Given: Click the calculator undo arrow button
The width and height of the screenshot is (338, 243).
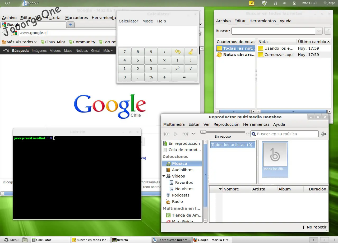Looking at the screenshot, I should pos(178,52).
